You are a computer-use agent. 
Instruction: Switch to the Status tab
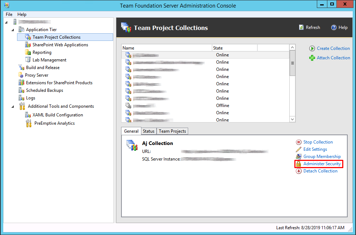(148, 131)
